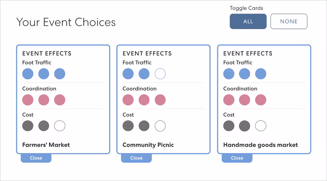The image size is (327, 181).
Task: Click second gray Cost dot in Farmers' Market
Action: (x=44, y=126)
